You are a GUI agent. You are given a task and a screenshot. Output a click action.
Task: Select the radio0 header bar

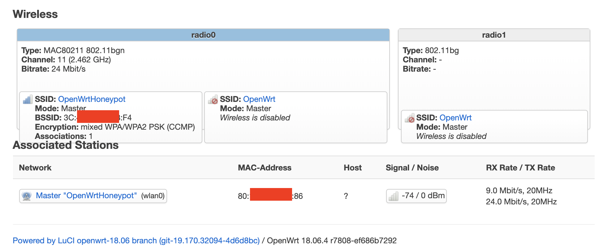pos(203,35)
